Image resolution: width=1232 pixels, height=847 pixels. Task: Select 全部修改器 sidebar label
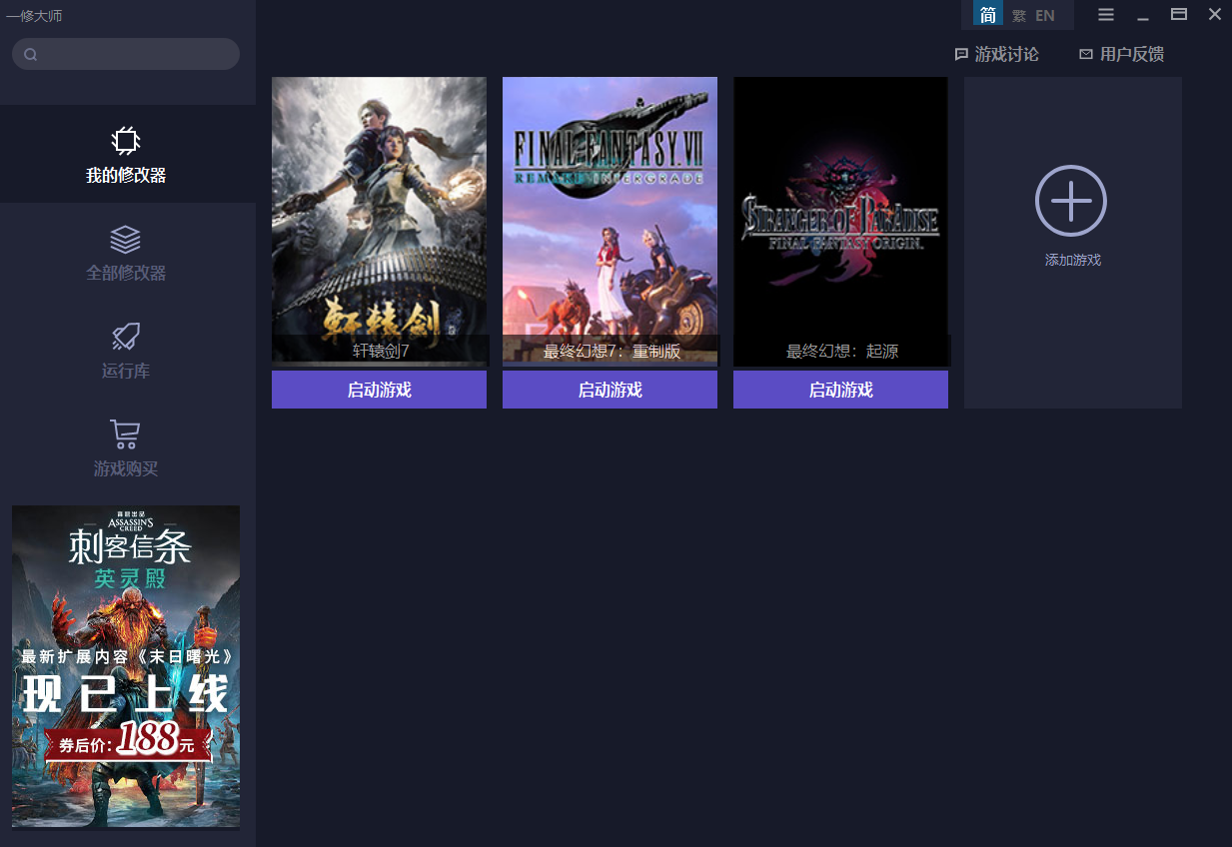(126, 274)
